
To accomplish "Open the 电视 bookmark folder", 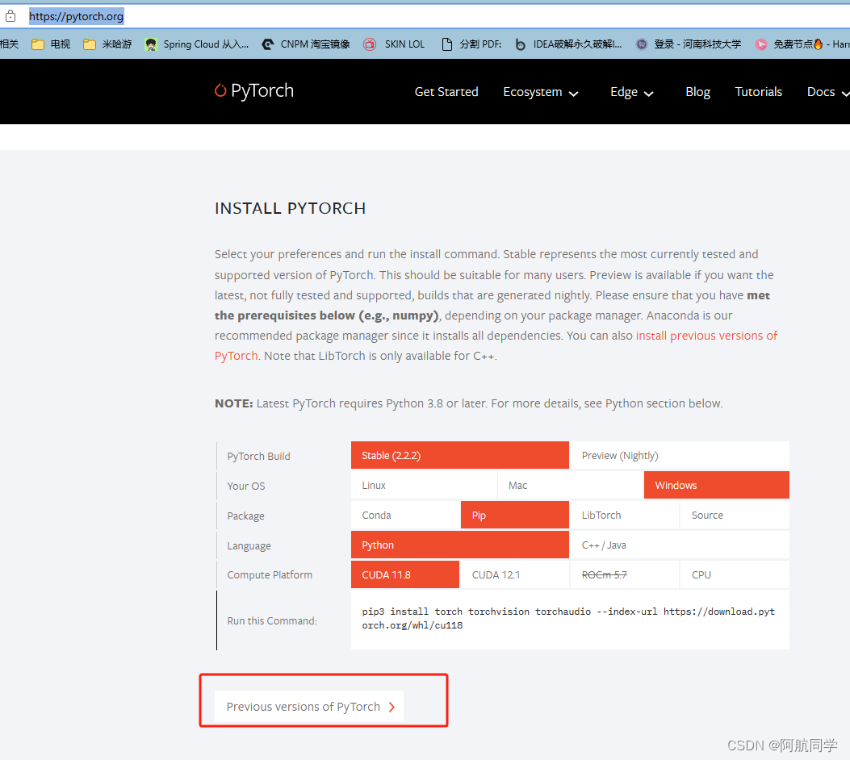I will coord(51,44).
